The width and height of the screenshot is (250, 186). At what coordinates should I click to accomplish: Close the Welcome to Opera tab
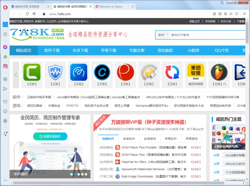click(x=133, y=6)
